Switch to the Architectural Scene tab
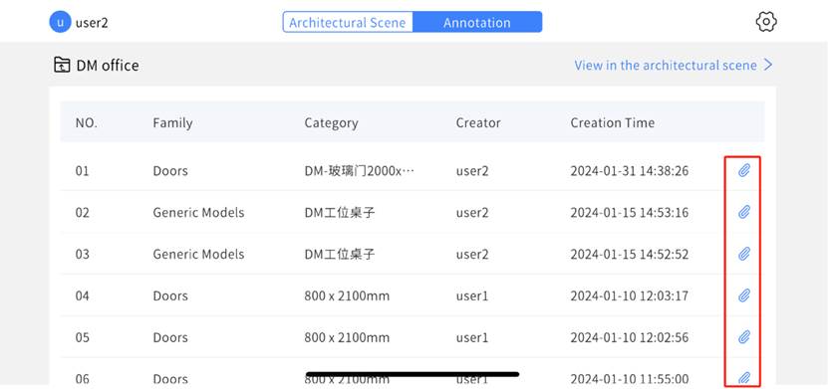 tap(348, 23)
